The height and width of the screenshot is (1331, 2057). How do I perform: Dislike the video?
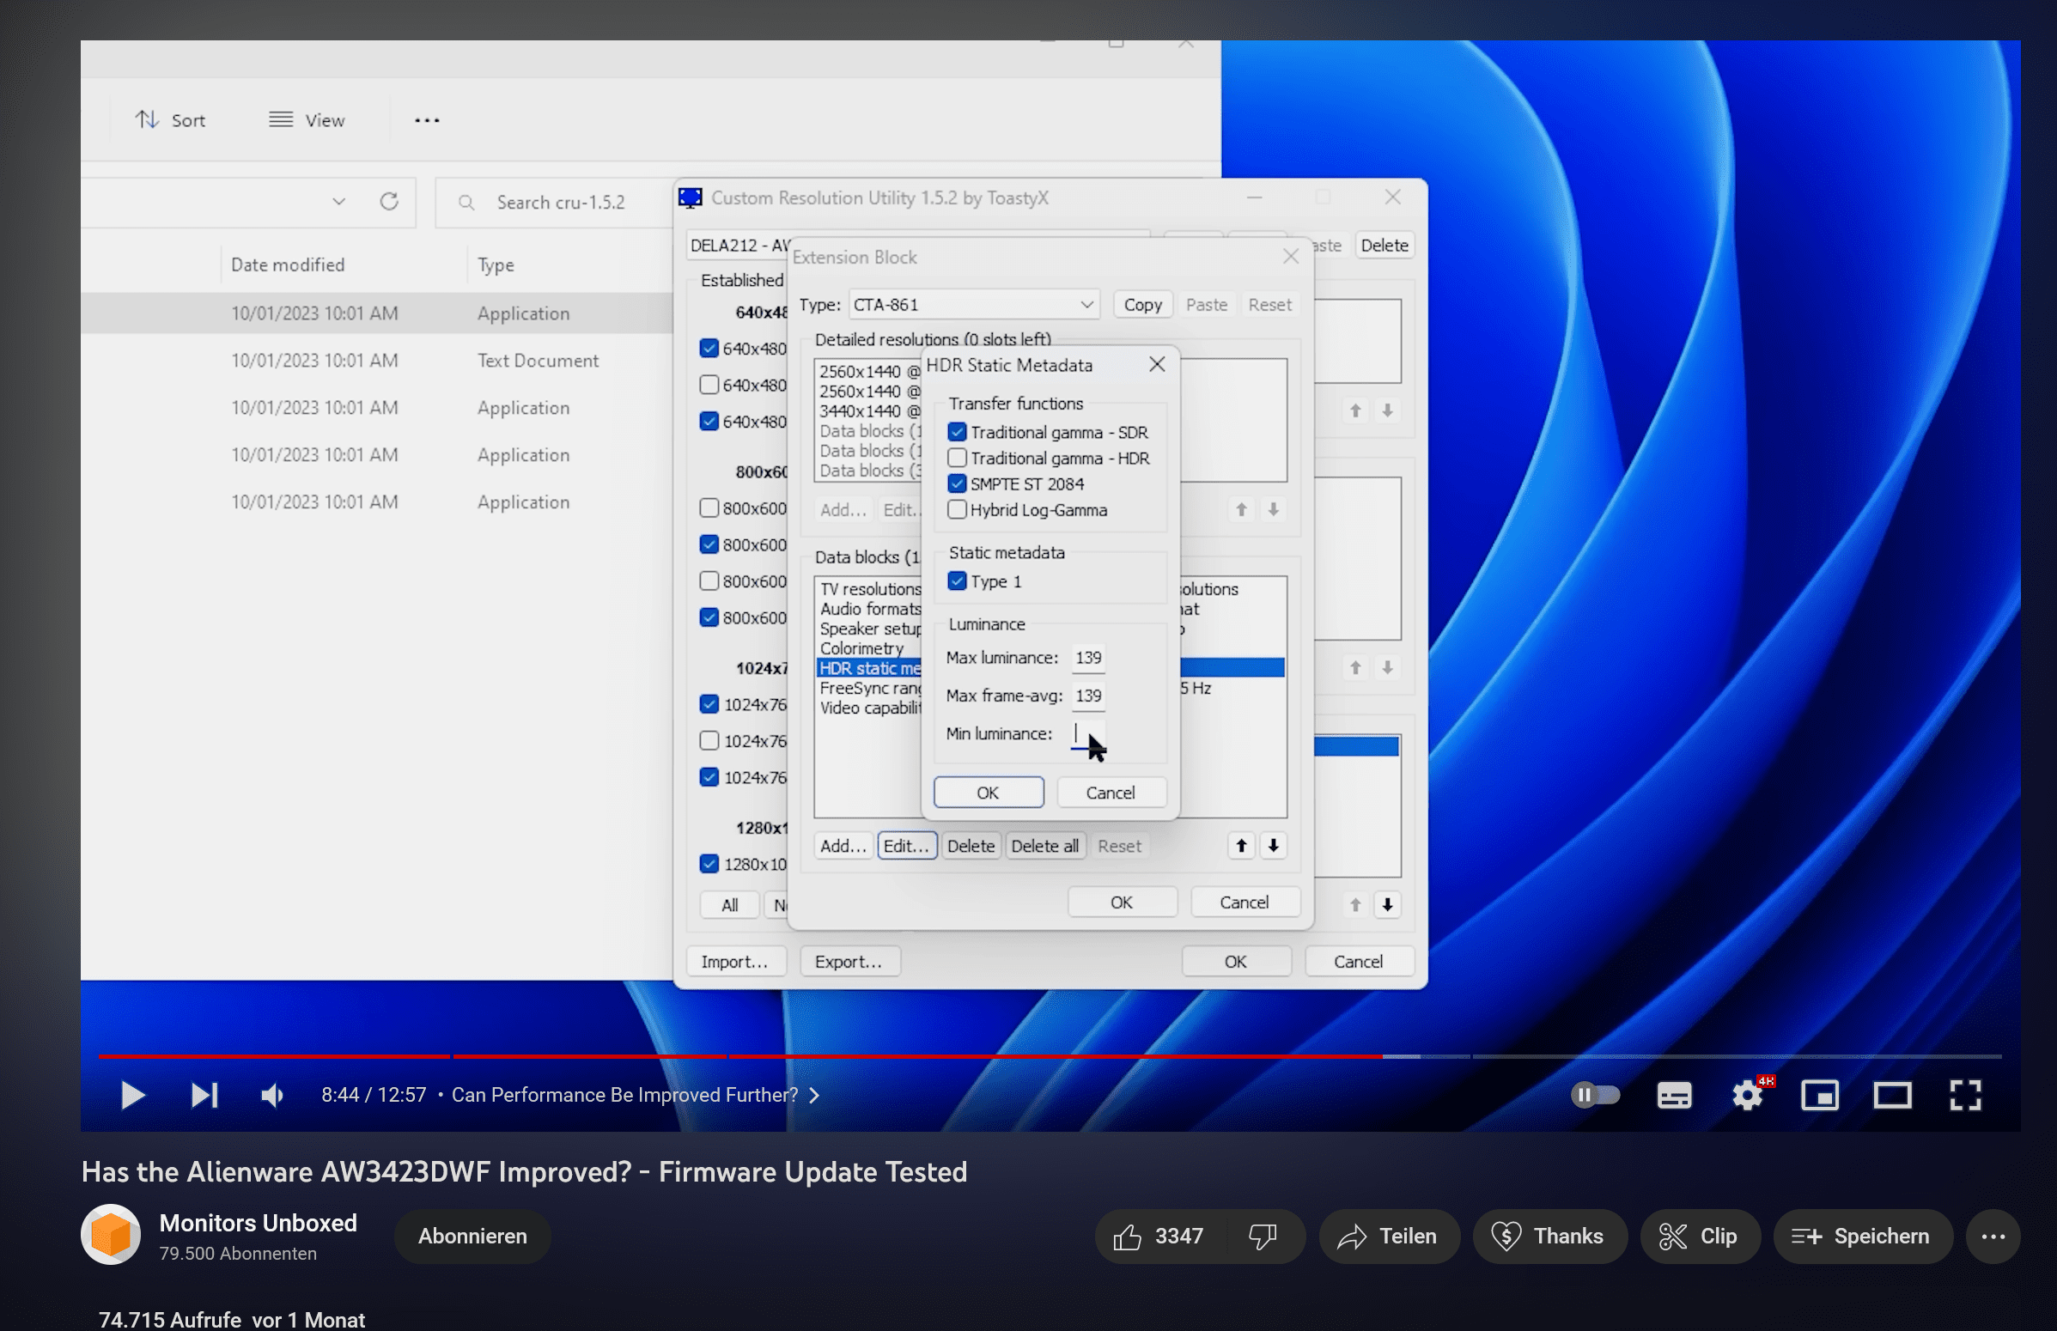1263,1237
